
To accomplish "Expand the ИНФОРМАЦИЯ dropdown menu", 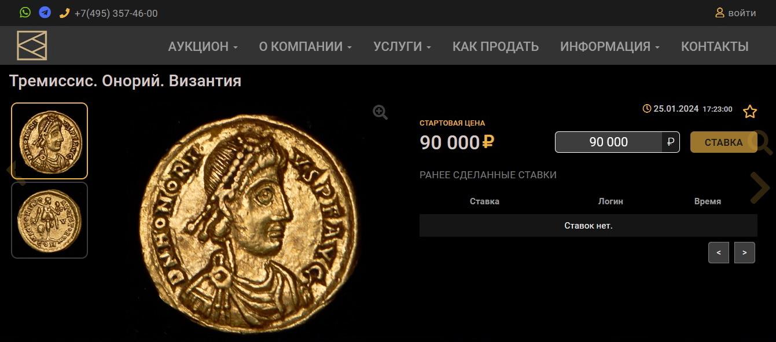I will (610, 47).
